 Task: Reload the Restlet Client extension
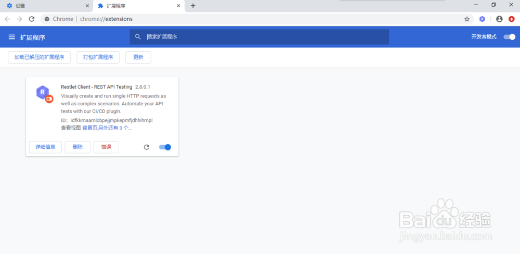pos(147,147)
